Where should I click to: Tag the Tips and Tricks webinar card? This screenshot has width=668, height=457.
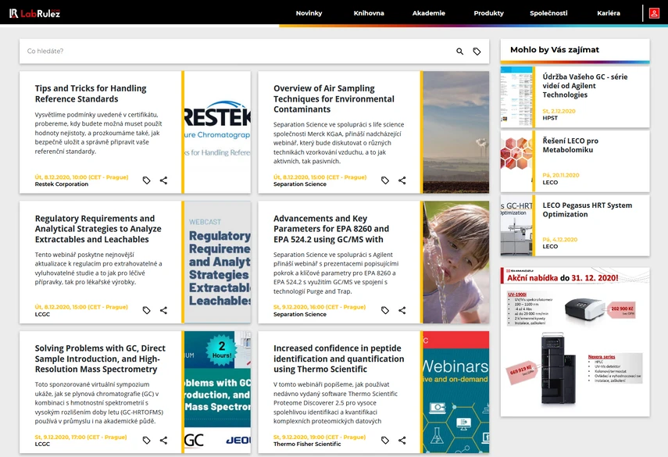point(146,180)
